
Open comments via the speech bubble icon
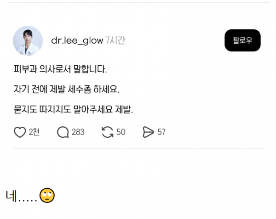(63, 132)
